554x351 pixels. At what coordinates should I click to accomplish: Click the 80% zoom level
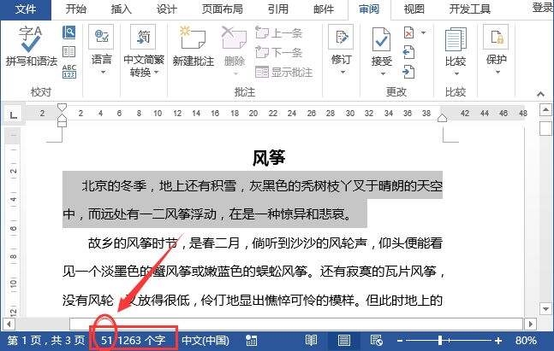(x=526, y=341)
